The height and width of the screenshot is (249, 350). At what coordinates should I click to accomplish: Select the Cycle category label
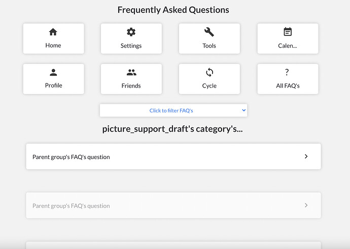pyautogui.click(x=209, y=86)
